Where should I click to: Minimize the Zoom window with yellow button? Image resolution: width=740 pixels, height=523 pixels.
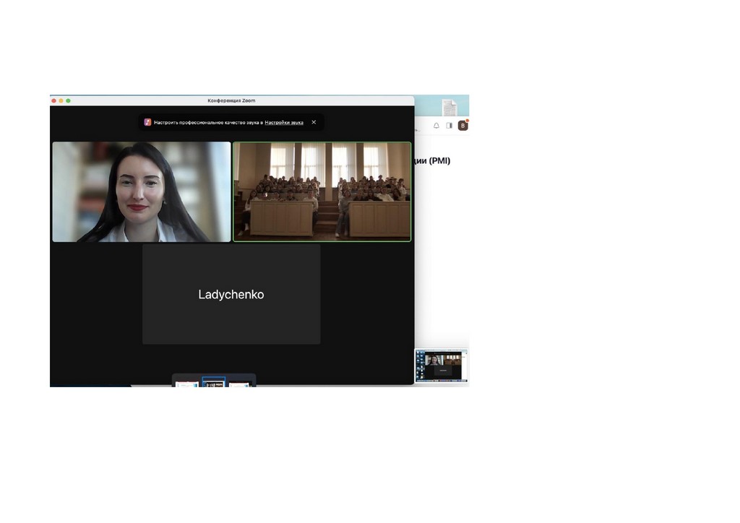tap(61, 100)
